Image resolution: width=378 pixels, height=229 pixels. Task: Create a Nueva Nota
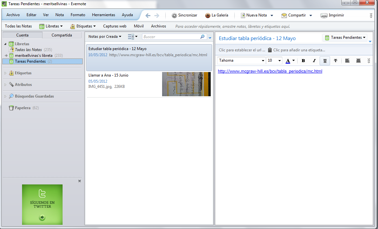[254, 16]
